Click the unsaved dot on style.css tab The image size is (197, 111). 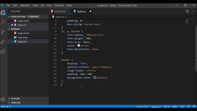tap(90, 11)
